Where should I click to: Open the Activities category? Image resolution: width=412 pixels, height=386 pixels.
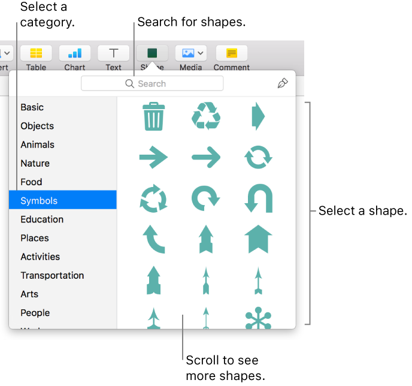click(x=63, y=257)
